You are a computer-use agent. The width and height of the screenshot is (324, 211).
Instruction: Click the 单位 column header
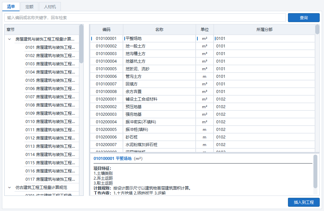pyautogui.click(x=205, y=29)
